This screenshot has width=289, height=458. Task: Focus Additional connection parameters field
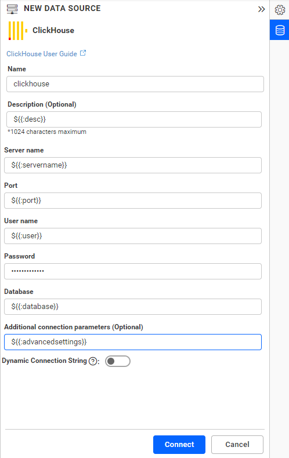[x=133, y=342]
